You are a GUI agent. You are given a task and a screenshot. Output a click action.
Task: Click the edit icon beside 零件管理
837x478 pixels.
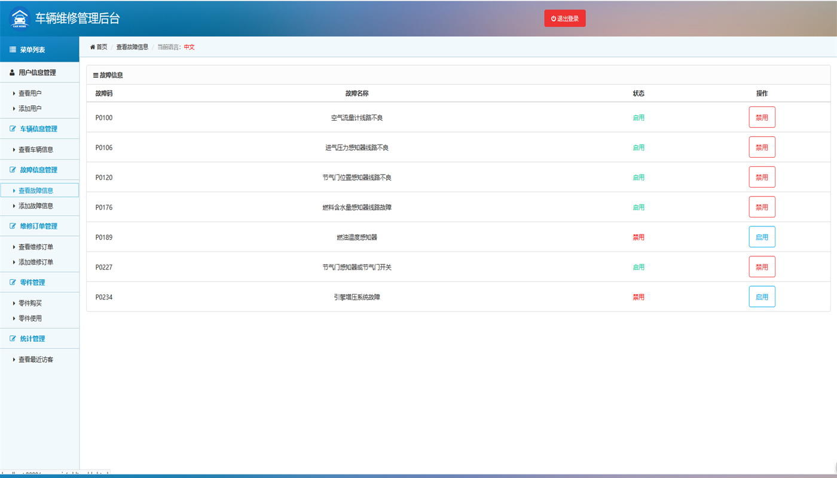click(x=13, y=283)
